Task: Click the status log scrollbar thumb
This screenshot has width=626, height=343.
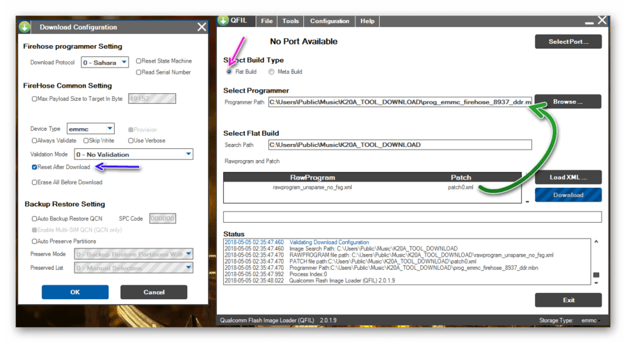Action: [x=596, y=275]
